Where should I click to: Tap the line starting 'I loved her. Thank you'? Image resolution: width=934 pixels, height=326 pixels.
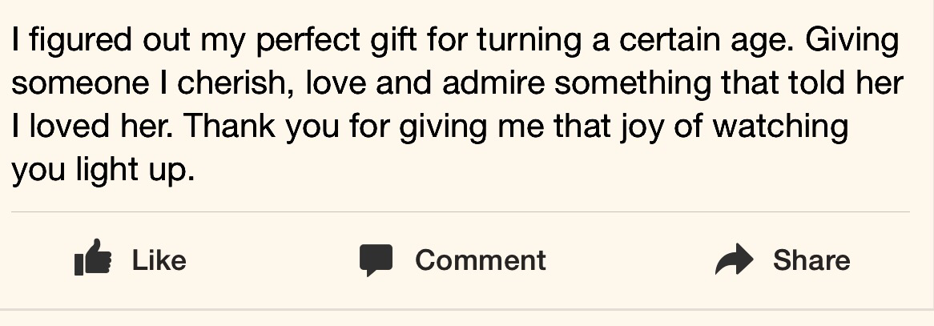[x=429, y=127]
